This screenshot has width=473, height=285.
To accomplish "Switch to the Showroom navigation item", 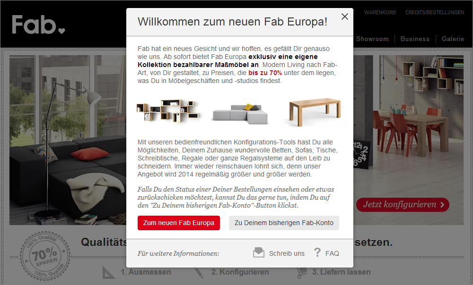I will coord(372,39).
